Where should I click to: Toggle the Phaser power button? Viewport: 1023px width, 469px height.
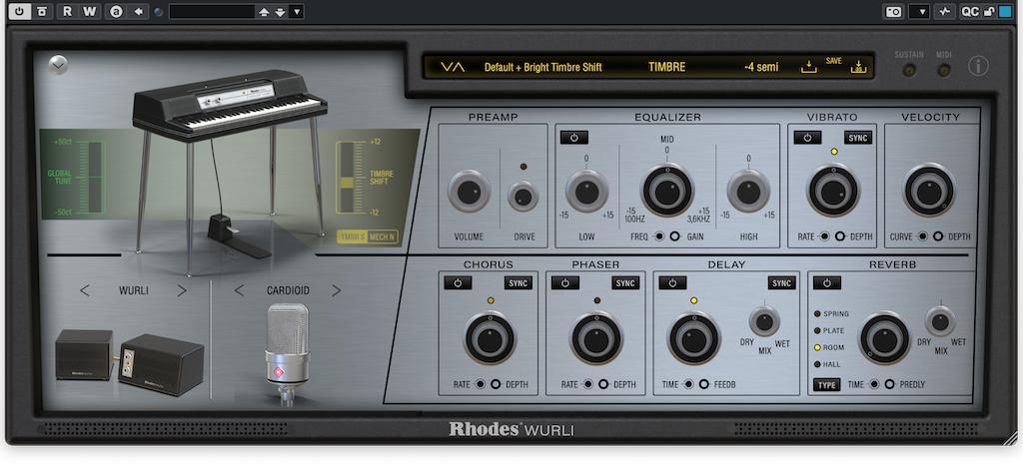(565, 283)
